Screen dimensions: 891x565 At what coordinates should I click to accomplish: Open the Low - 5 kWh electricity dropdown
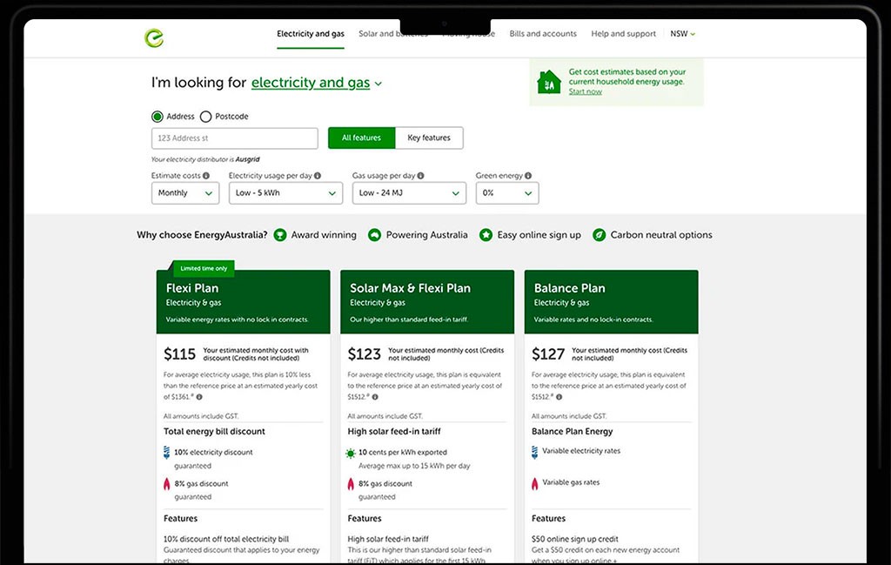click(285, 192)
